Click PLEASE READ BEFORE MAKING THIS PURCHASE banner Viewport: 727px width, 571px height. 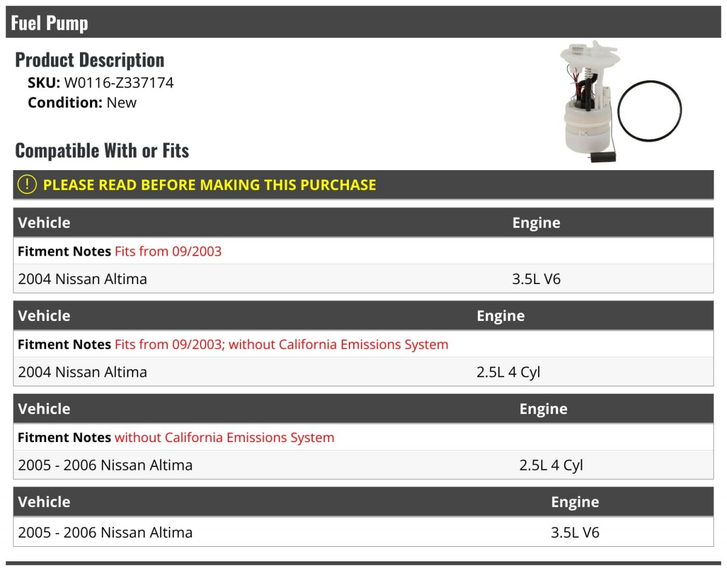click(x=363, y=185)
